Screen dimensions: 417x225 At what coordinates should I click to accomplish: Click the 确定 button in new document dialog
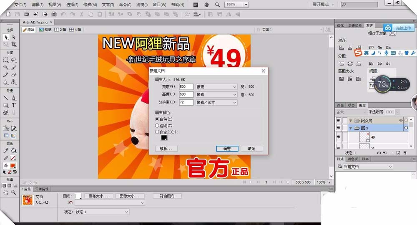[227, 149]
